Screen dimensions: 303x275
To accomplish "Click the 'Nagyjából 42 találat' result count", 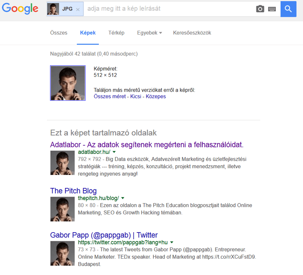I will pyautogui.click(x=94, y=54).
